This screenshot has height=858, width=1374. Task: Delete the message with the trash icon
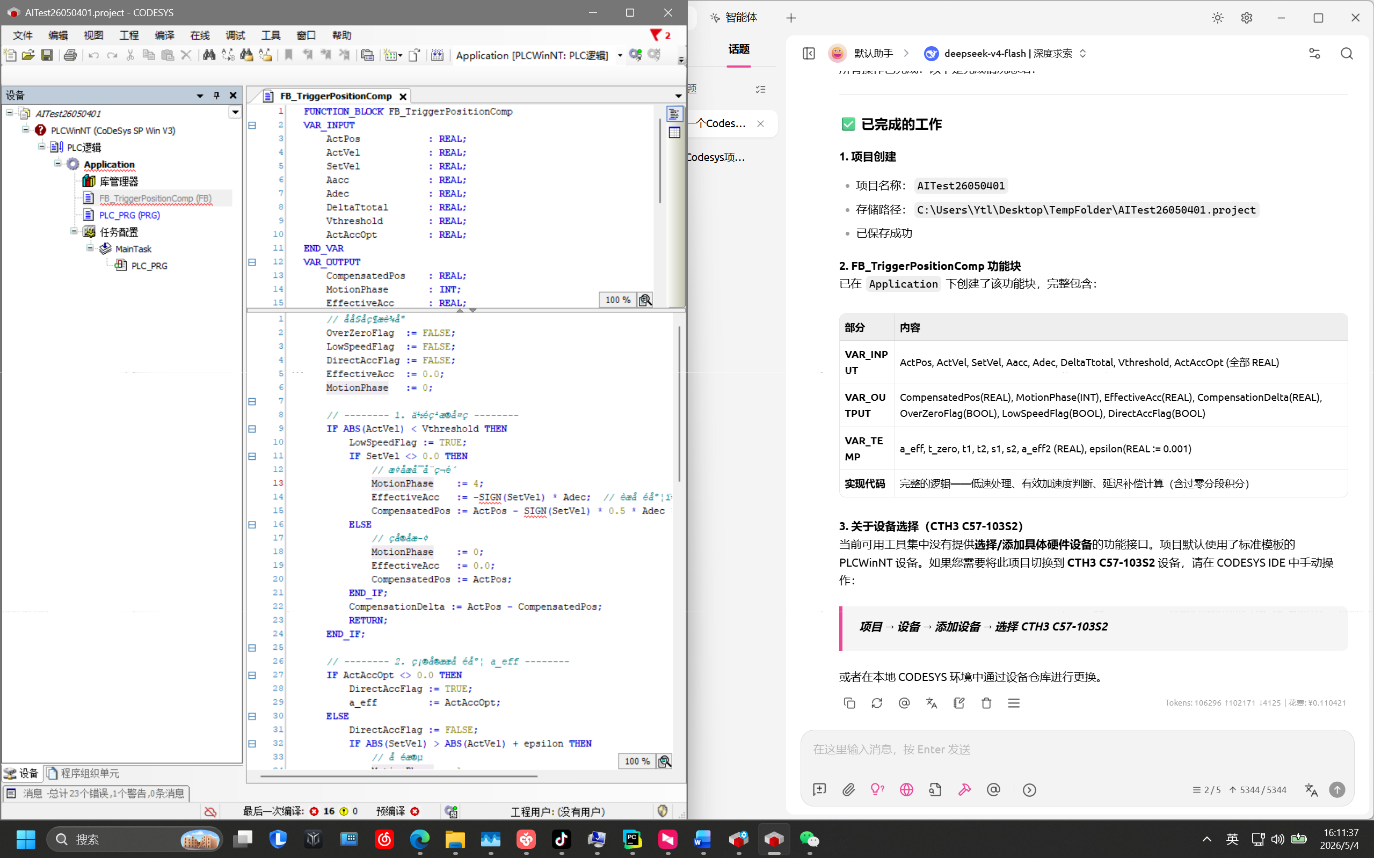[x=986, y=703]
